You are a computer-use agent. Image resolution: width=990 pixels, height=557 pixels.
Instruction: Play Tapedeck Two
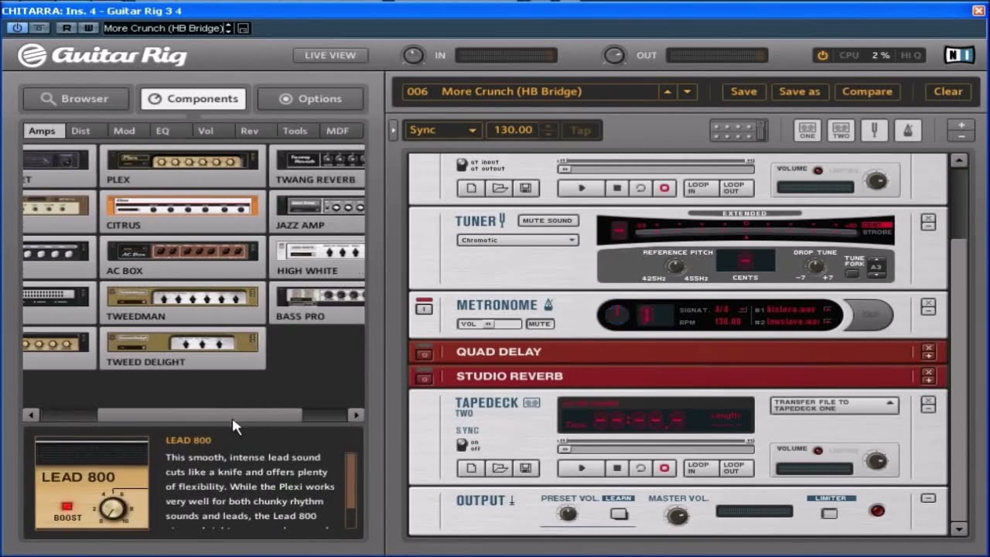point(582,468)
